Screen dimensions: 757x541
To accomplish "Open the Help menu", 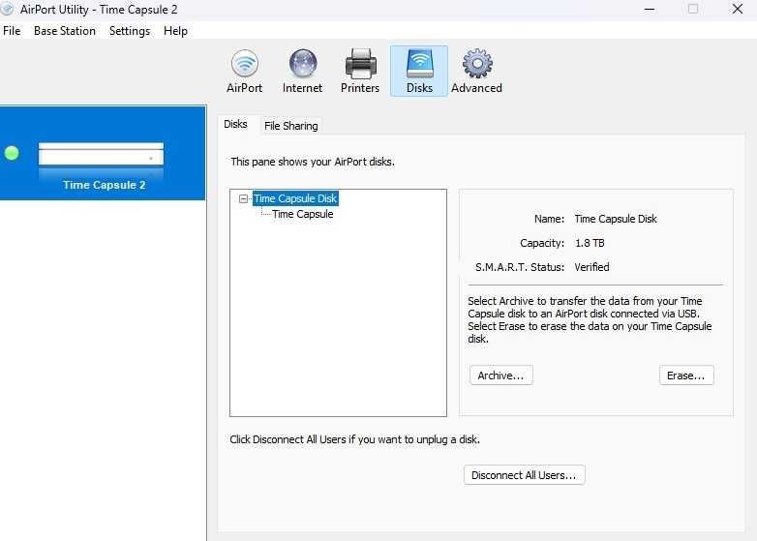I will [175, 31].
